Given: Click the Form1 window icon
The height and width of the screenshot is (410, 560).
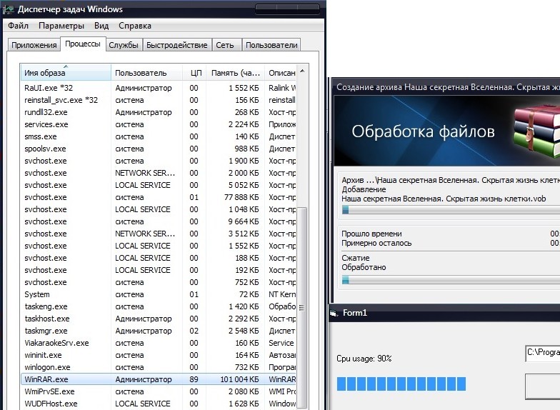Looking at the screenshot, I should (334, 313).
